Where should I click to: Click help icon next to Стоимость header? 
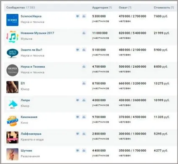pyautogui.click(x=173, y=8)
